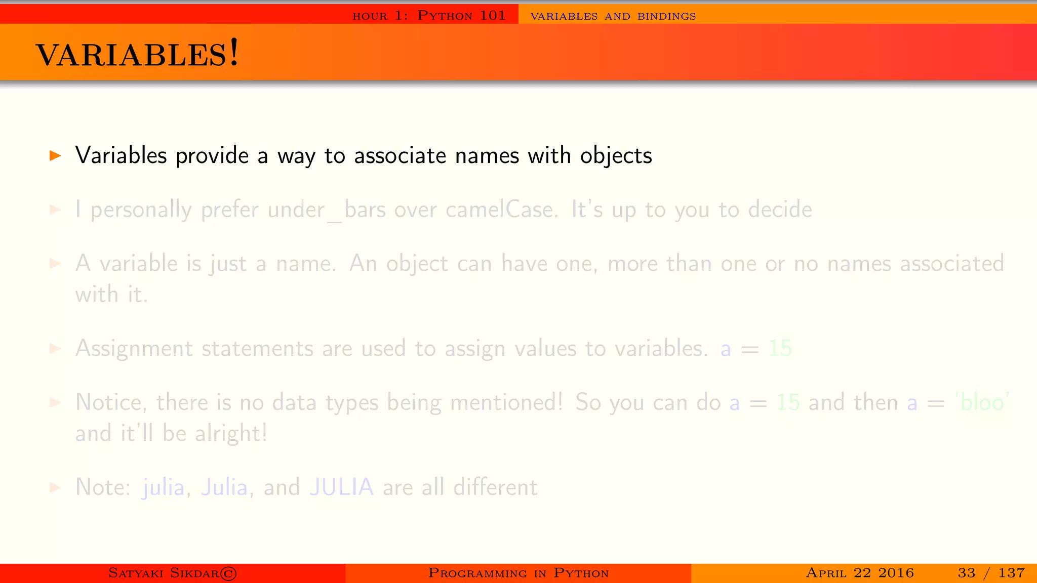Click the faded bullet before 'I personally prefer'
The image size is (1037, 583).
(55, 210)
